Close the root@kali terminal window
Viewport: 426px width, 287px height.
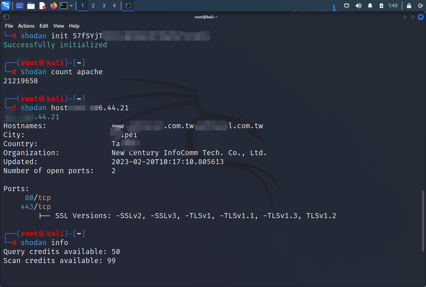coord(421,17)
